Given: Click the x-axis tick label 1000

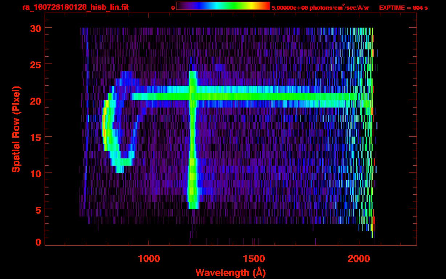Looking at the screenshot, I should [149, 258].
